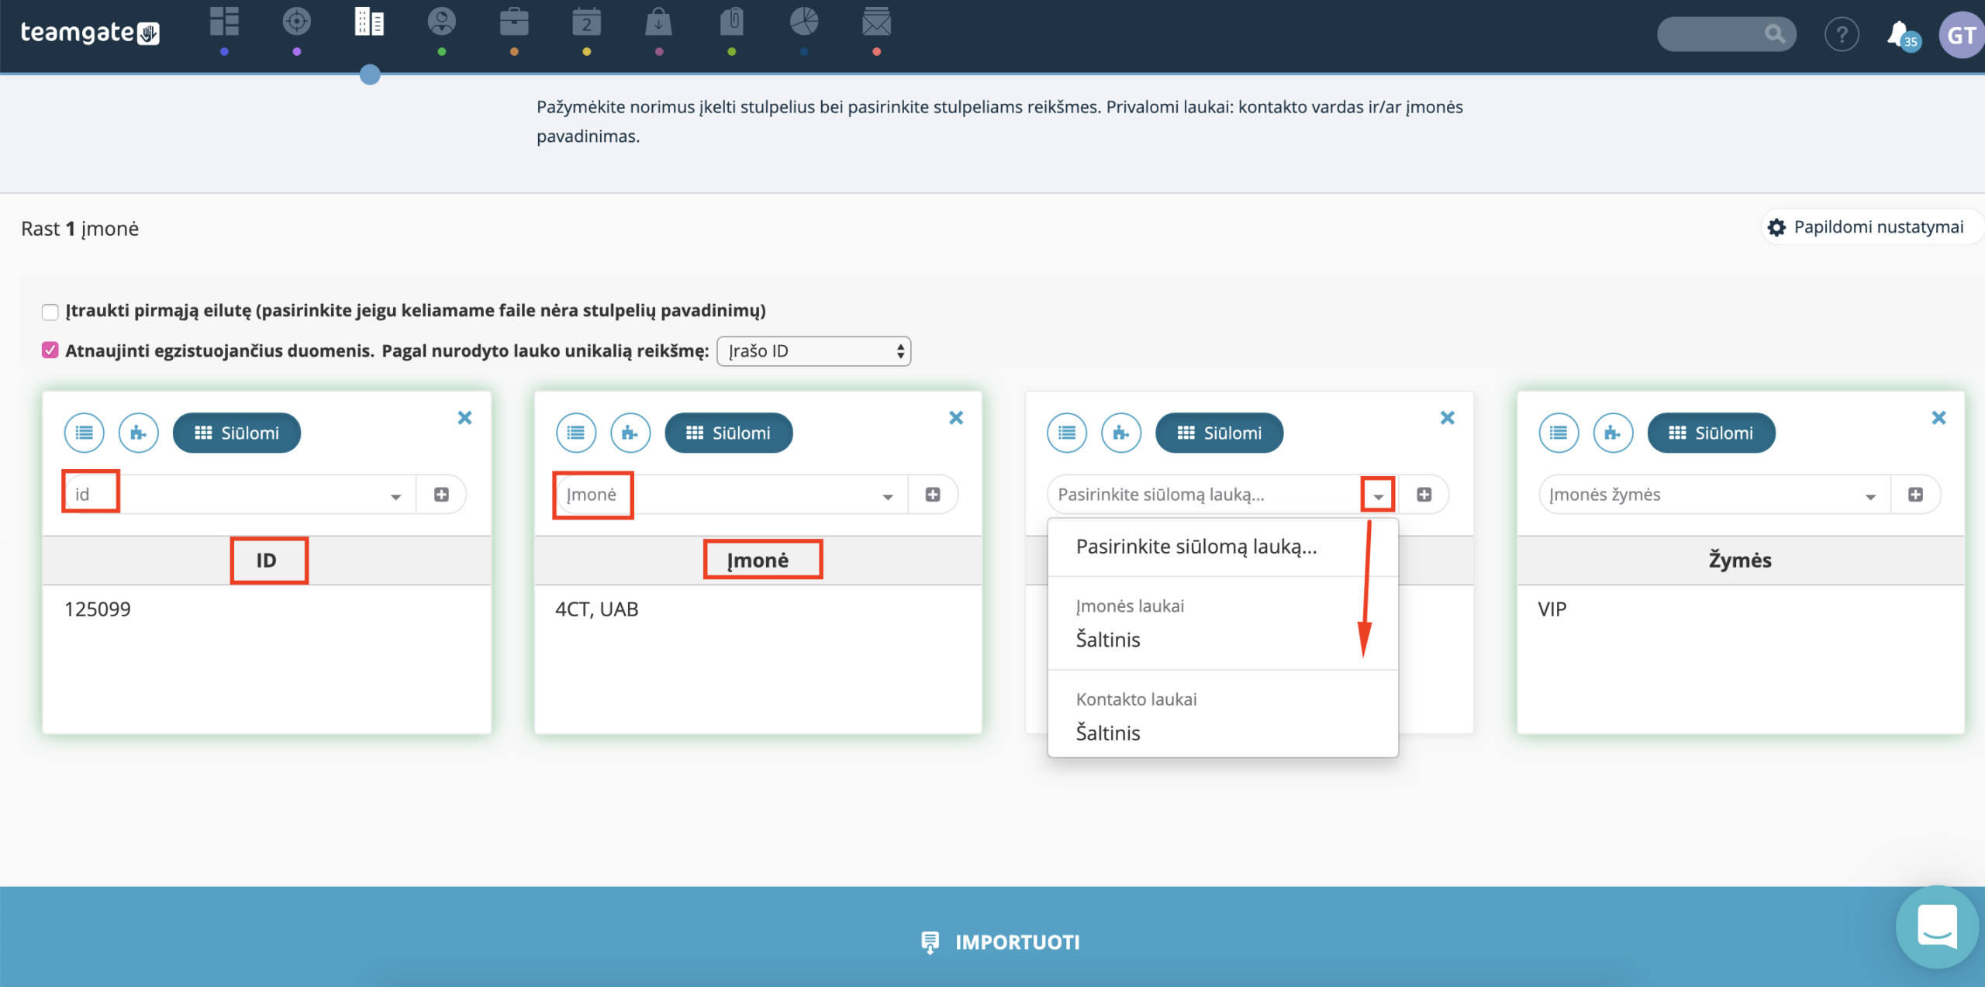1985x987 pixels.
Task: Open the leads target icon in navigation
Action: tap(297, 22)
